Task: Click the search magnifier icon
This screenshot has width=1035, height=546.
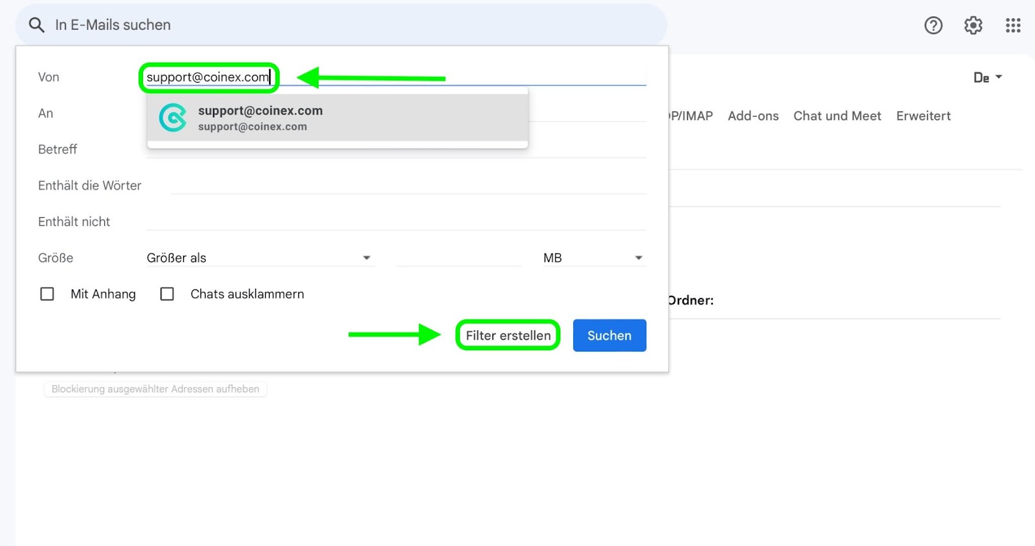Action: pos(37,25)
